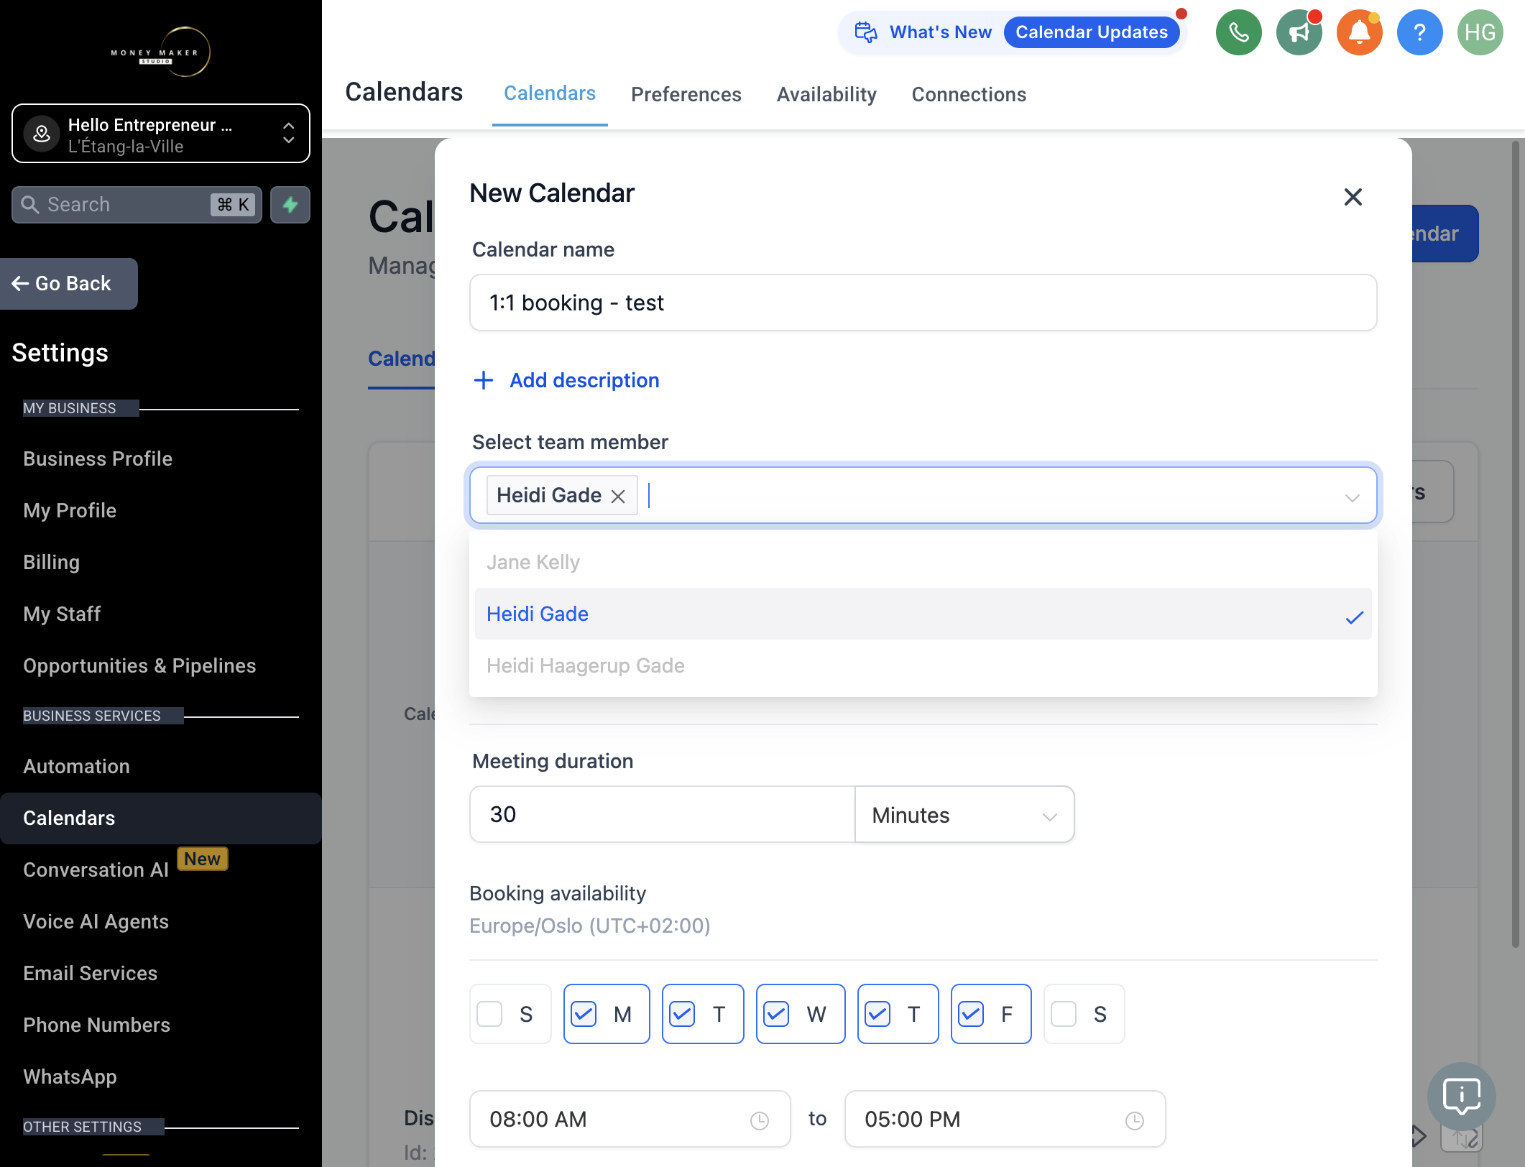Enable the Sunday availability checkbox

(489, 1014)
